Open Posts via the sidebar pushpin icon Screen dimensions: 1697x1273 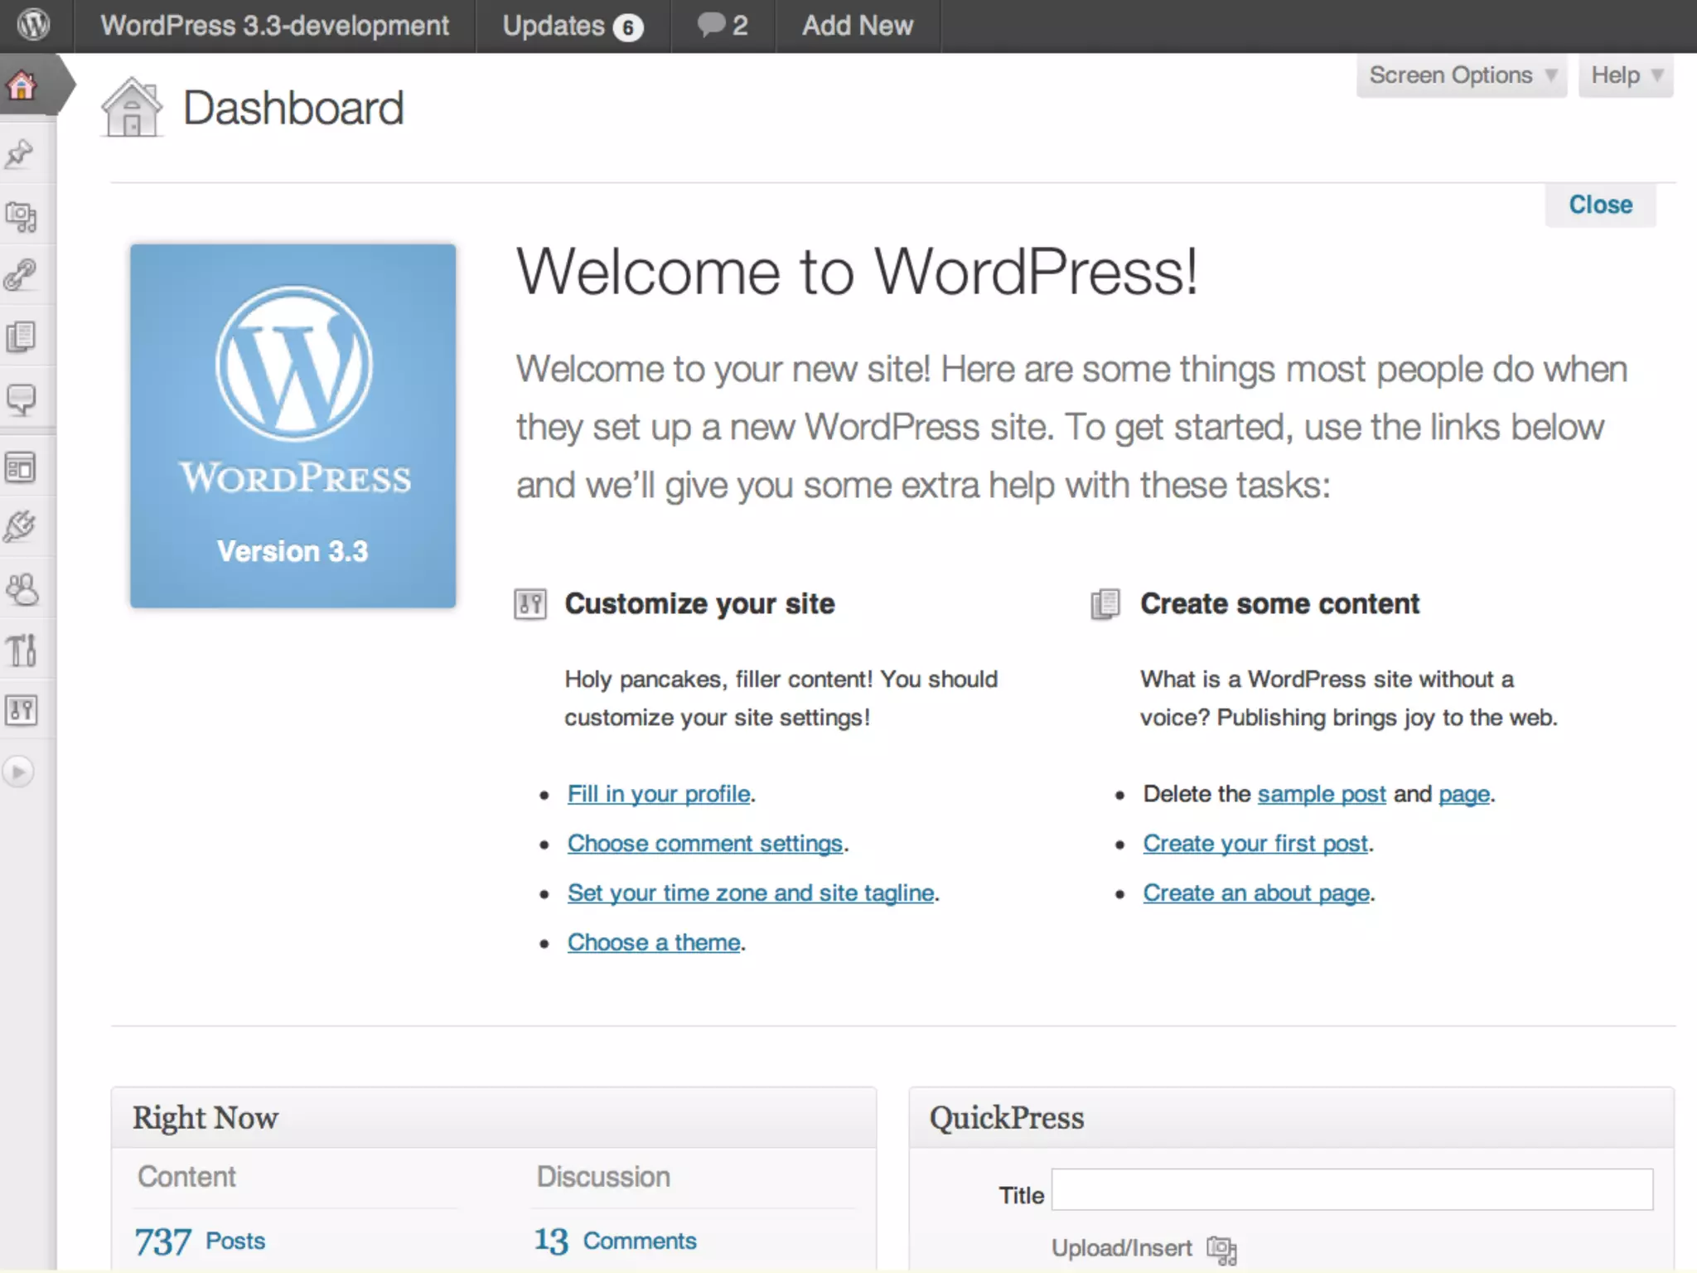point(21,154)
